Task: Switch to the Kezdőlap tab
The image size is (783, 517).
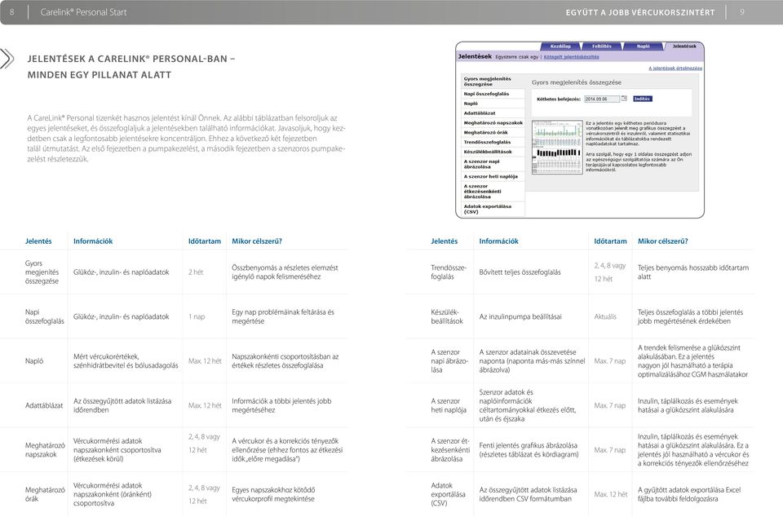Action: (560, 46)
